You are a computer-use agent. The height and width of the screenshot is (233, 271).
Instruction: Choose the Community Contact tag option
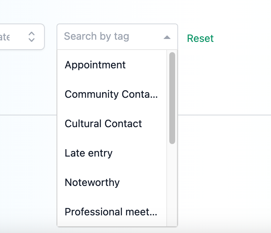pyautogui.click(x=111, y=94)
